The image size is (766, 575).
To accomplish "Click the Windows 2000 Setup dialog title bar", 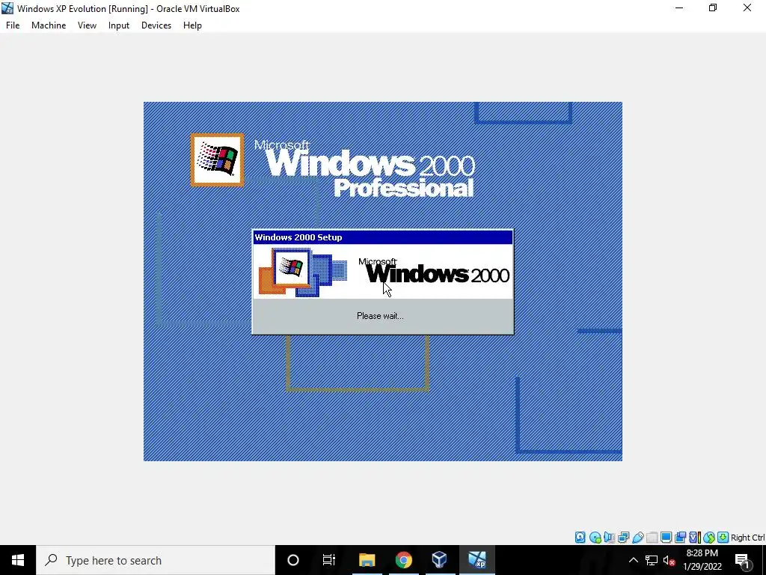I will [382, 237].
